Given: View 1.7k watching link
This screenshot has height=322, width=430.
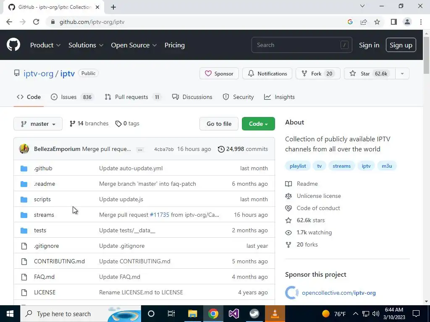Looking at the screenshot, I should coord(309,232).
